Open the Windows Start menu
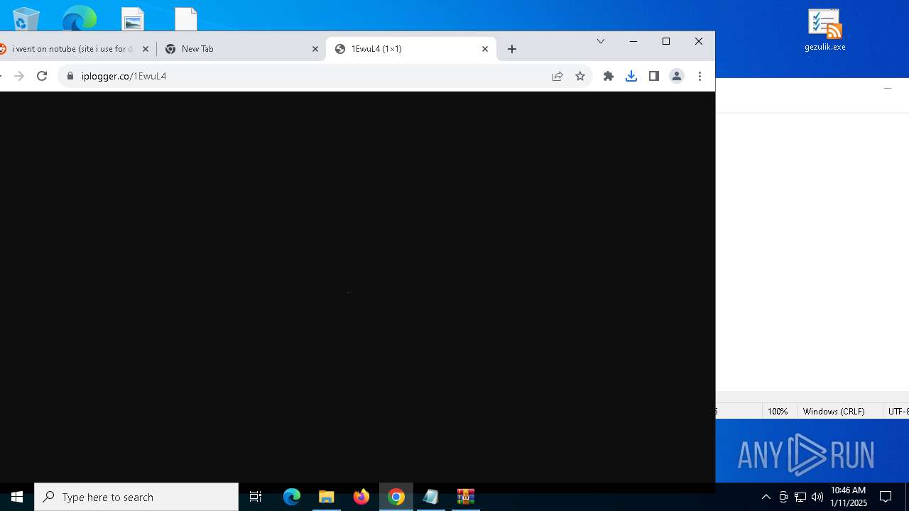This screenshot has height=511, width=909. [x=17, y=497]
